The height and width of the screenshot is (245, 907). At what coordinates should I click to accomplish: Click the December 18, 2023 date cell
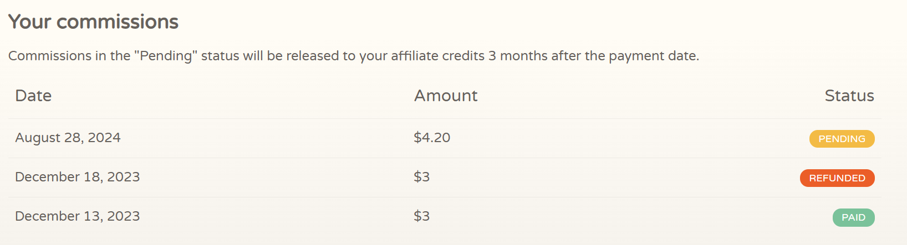77,177
